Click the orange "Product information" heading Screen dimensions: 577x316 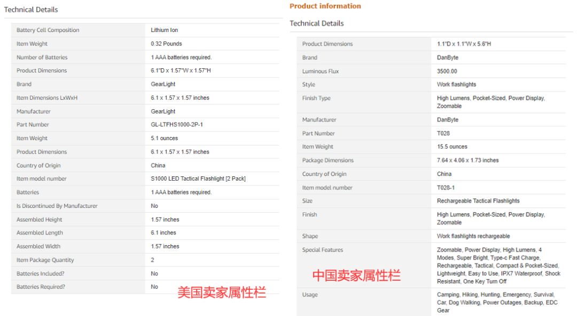pos(325,6)
